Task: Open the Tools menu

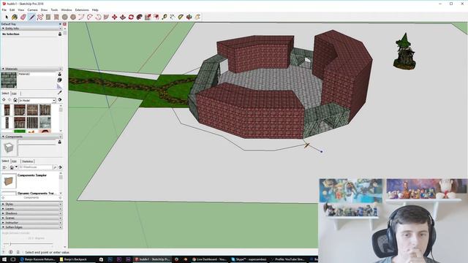Action: [54, 9]
